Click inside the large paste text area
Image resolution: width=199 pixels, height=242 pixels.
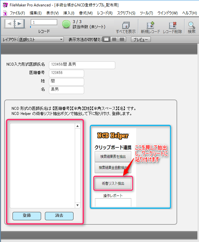[x=42, y=165]
